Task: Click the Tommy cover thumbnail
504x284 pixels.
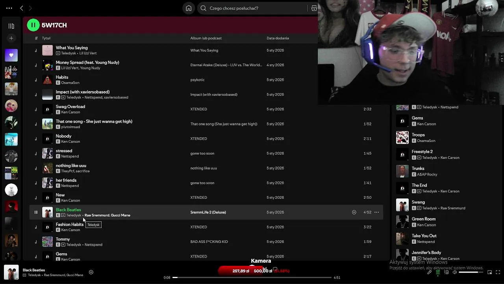Action: click(47, 242)
